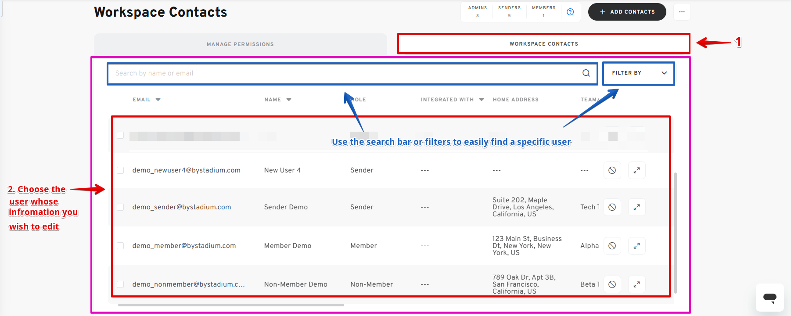The image size is (791, 316).
Task: Open the chat support widget
Action: [x=769, y=298]
